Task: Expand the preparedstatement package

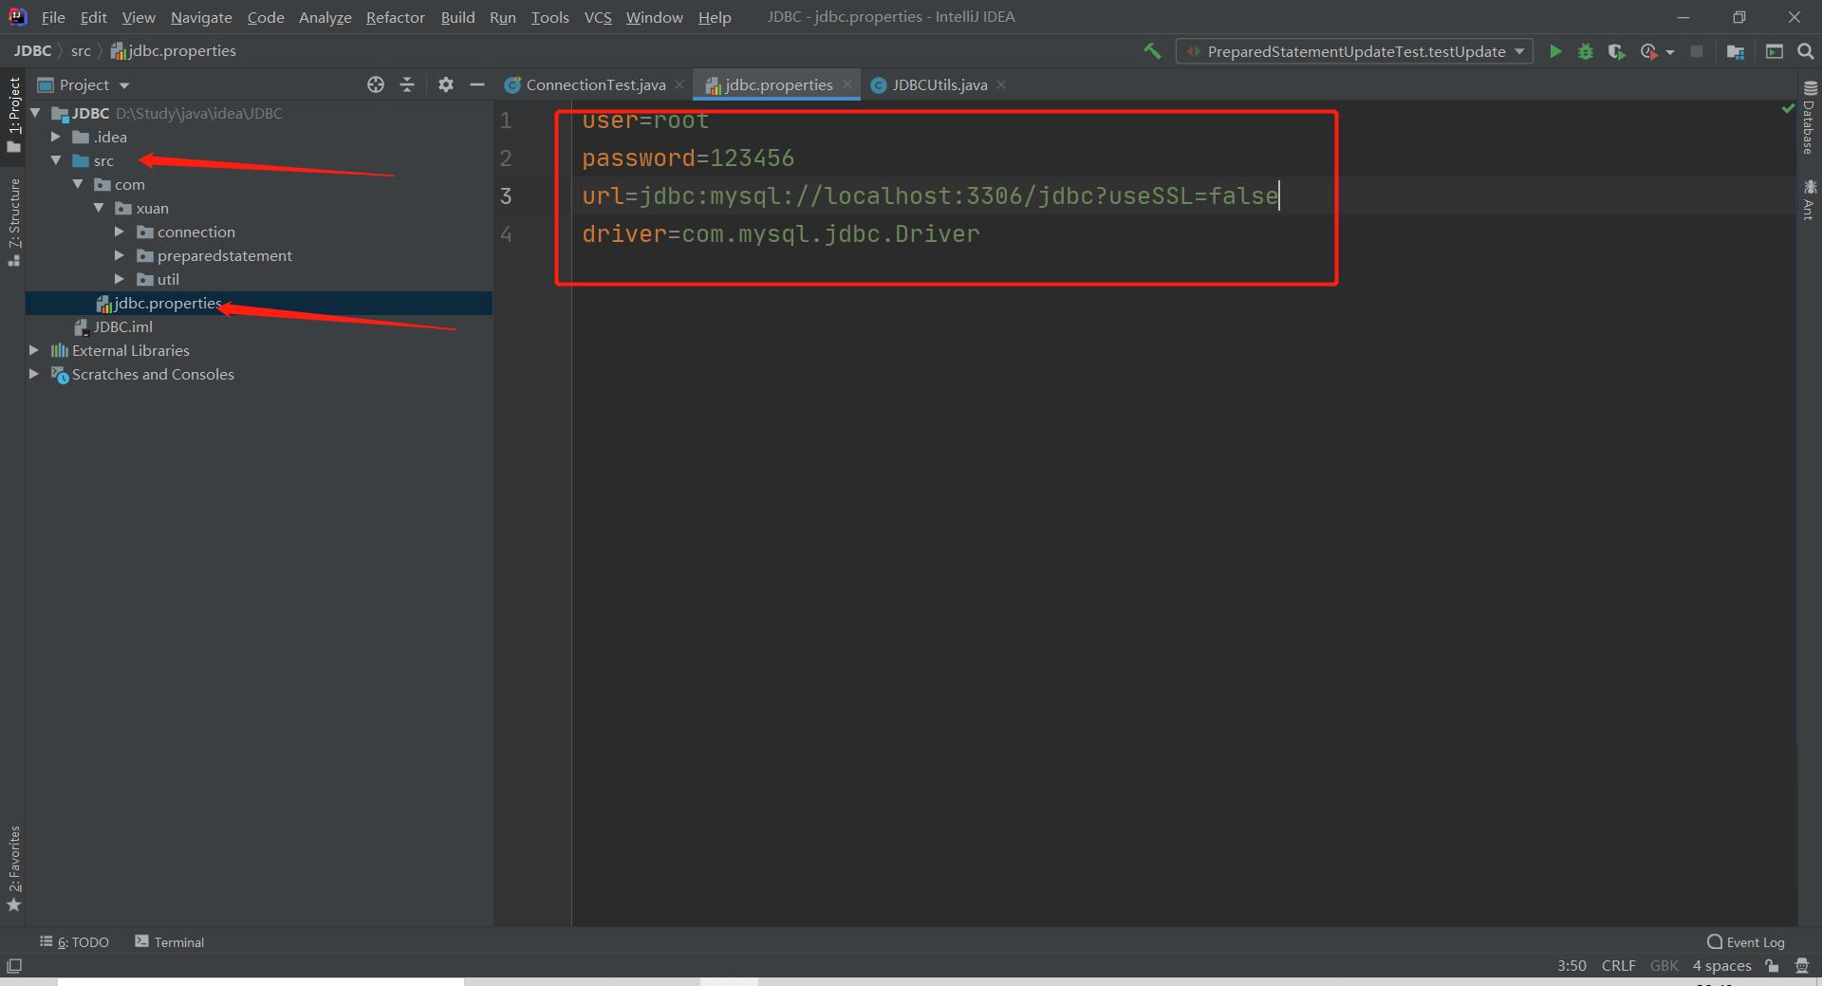Action: pyautogui.click(x=120, y=255)
